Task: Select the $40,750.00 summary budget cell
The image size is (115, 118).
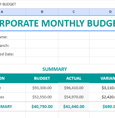Action: 42,107
